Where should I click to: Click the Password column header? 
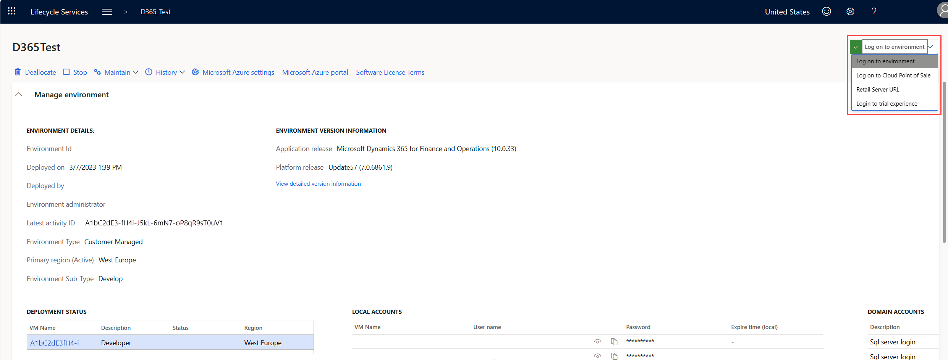tap(638, 327)
